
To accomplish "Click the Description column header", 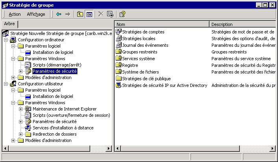I will pyautogui.click(x=243, y=24).
